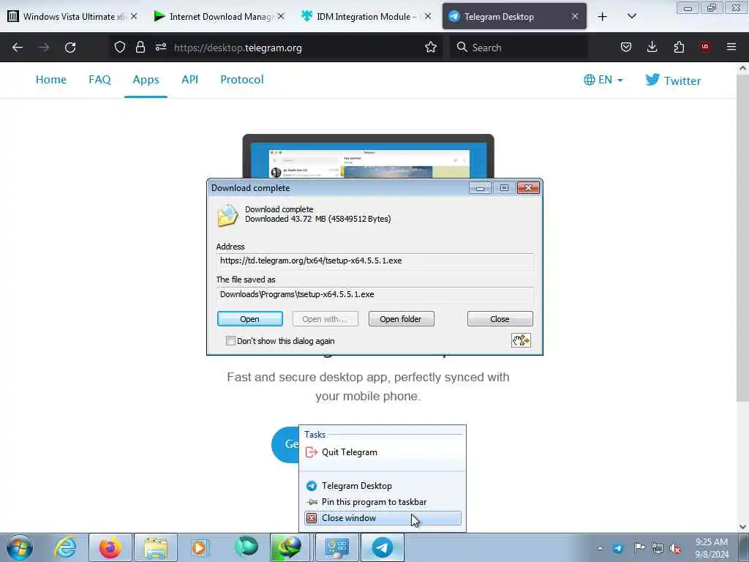Close the Telegram Desktop browser tab
749x562 pixels.
tap(575, 16)
